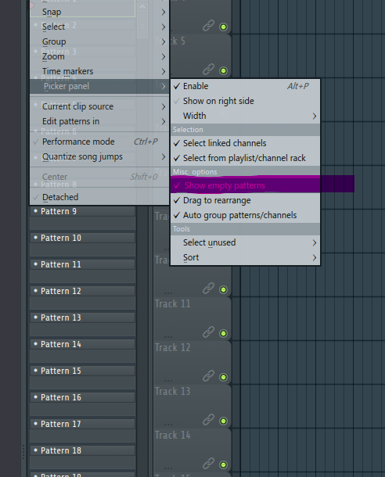Uncheck Select linked channels
Image resolution: width=385 pixels, height=477 pixels.
pyautogui.click(x=245, y=143)
